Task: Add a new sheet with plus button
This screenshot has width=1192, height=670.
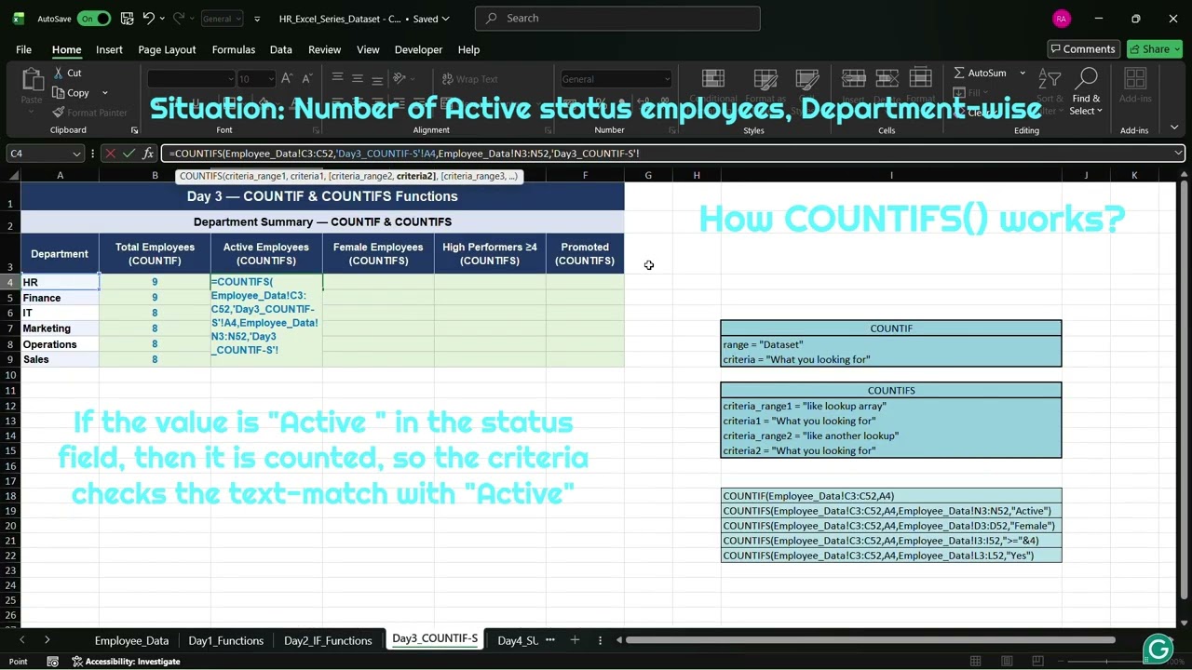Action: click(575, 640)
